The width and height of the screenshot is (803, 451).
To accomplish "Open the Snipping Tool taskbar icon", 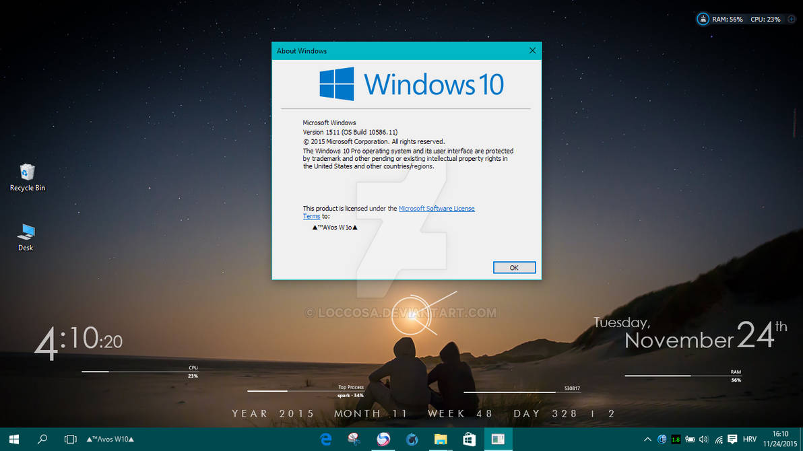I will click(x=354, y=440).
